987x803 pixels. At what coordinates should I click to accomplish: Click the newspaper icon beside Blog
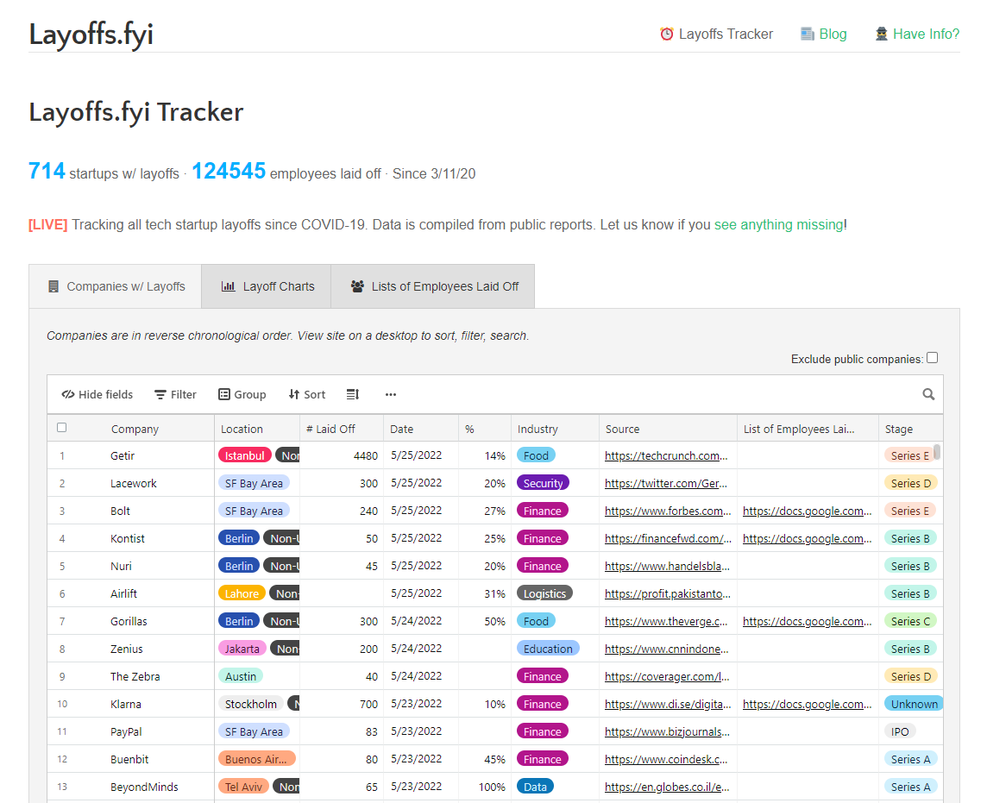click(x=807, y=34)
